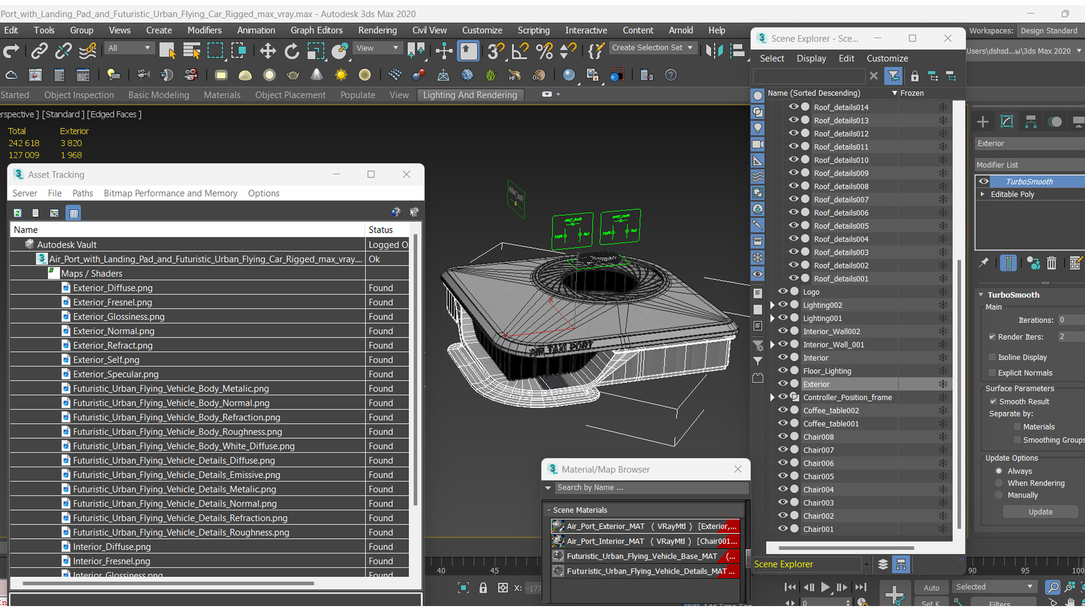Open the Graph Editors menu
The image size is (1085, 610).
[x=316, y=30]
